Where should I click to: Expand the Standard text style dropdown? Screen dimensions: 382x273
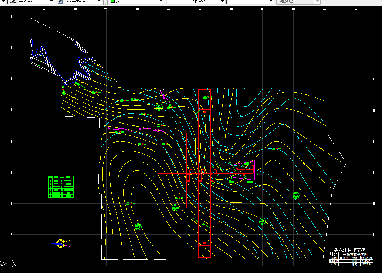[x=98, y=1]
